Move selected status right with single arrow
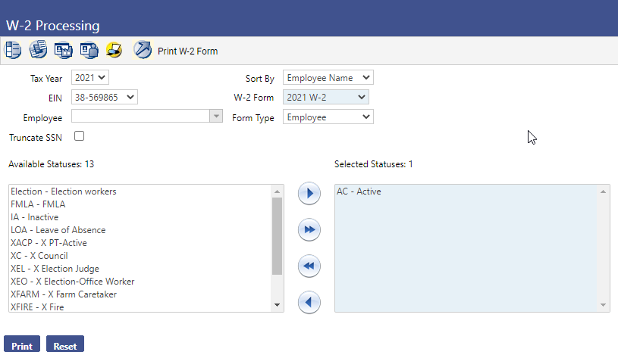Screen dimensions: 618x358 (x=309, y=193)
